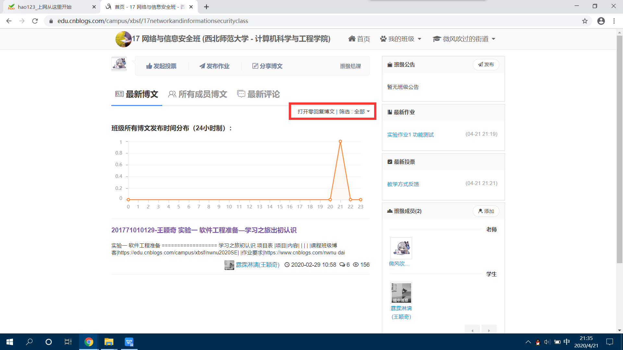
Task: Click the student avatar thumbnail 霹雳淋漓
Action: (x=401, y=293)
